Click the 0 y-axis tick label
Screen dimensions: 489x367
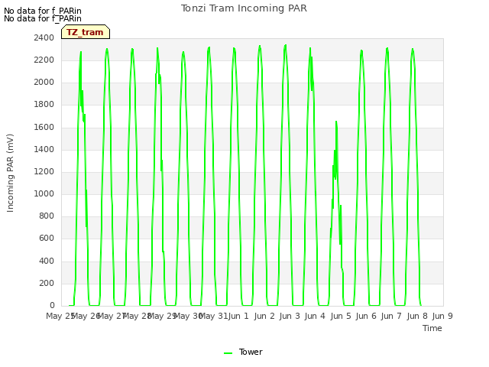pyautogui.click(x=52, y=305)
